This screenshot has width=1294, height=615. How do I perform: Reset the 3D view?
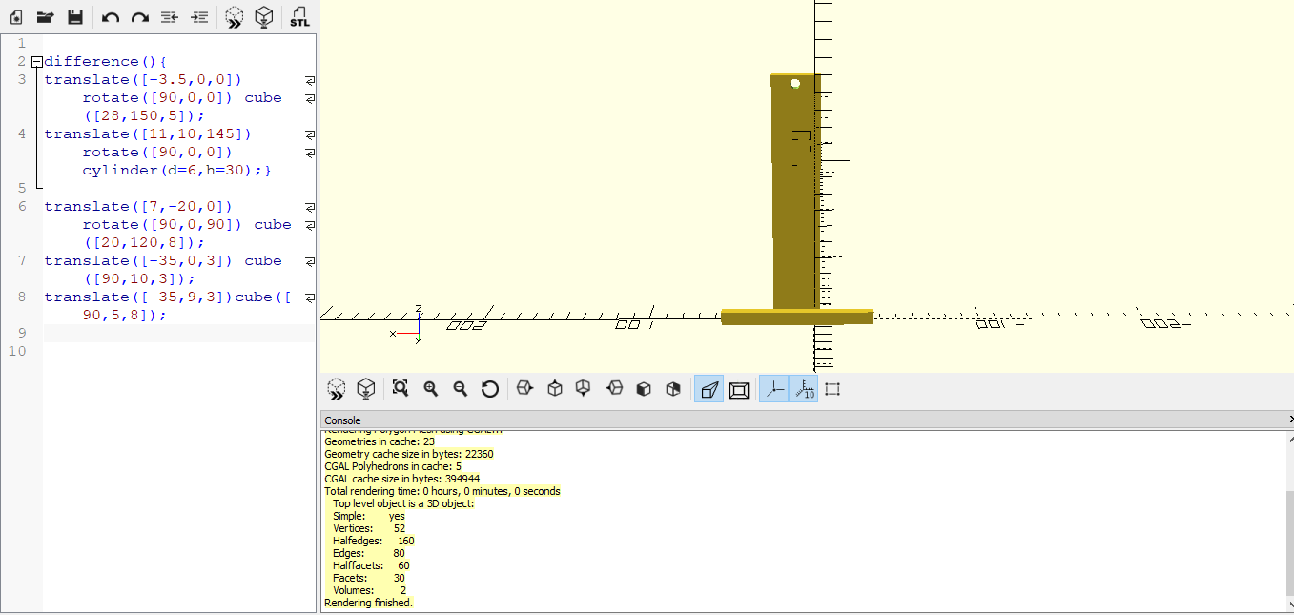pyautogui.click(x=490, y=389)
